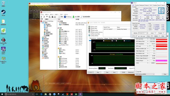Click the AIDA64 up-level arrow icon
The height and width of the screenshot is (96, 170).
tap(47, 17)
